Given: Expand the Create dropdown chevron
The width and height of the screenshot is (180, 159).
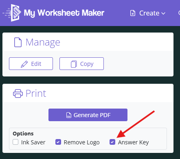Looking at the screenshot, I should click(163, 13).
